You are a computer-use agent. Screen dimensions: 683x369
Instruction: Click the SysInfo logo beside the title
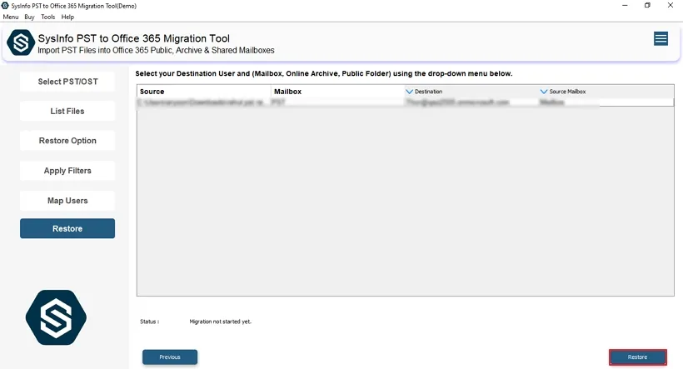[x=21, y=42]
